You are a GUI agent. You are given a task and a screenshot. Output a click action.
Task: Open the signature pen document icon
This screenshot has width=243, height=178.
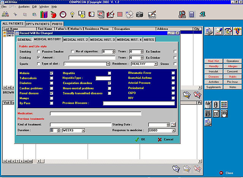click(218, 31)
